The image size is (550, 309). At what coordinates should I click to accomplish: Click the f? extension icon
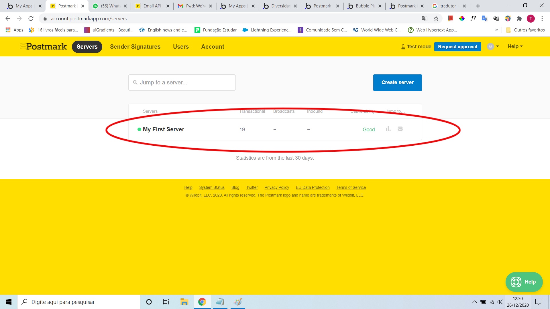[x=473, y=19]
